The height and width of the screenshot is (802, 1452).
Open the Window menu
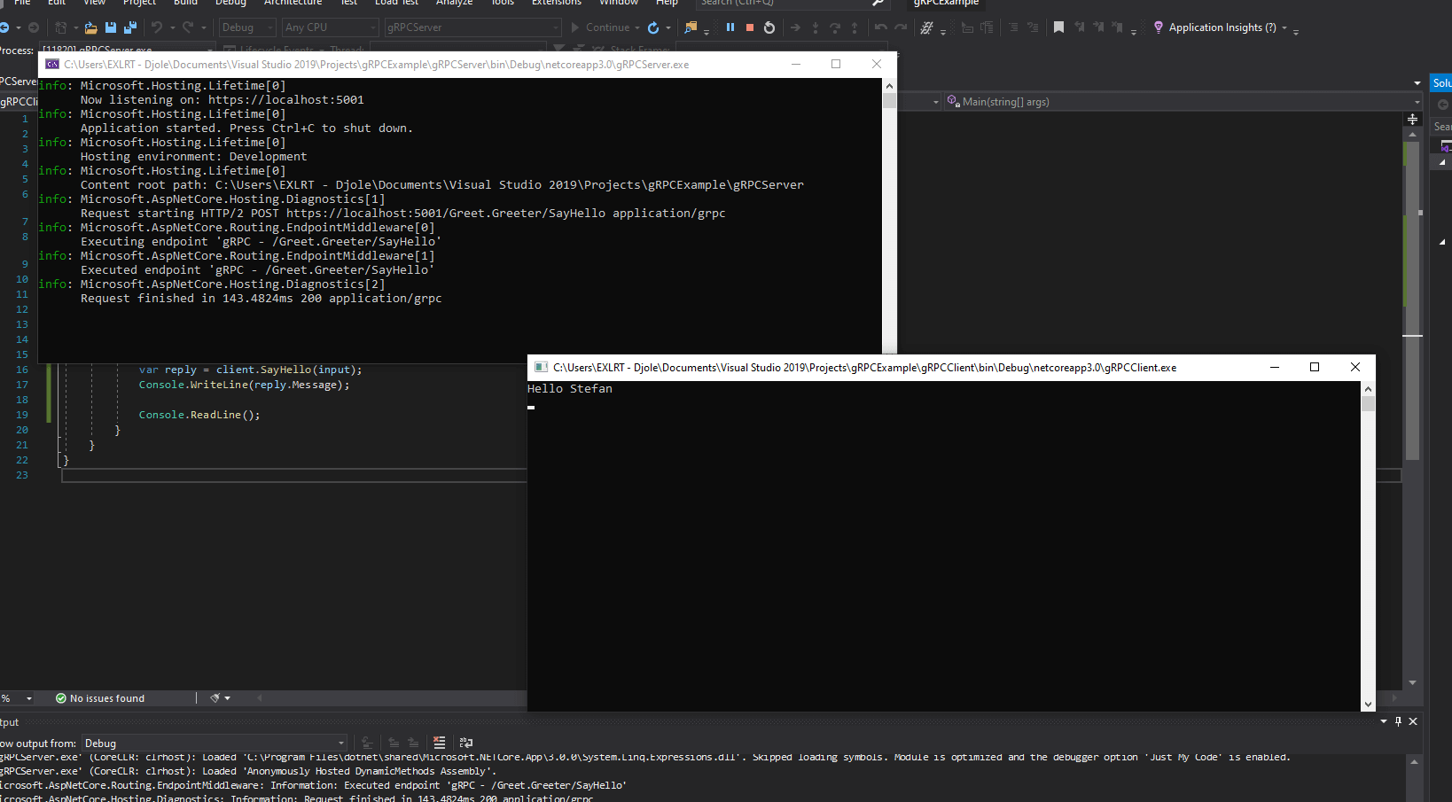click(619, 3)
